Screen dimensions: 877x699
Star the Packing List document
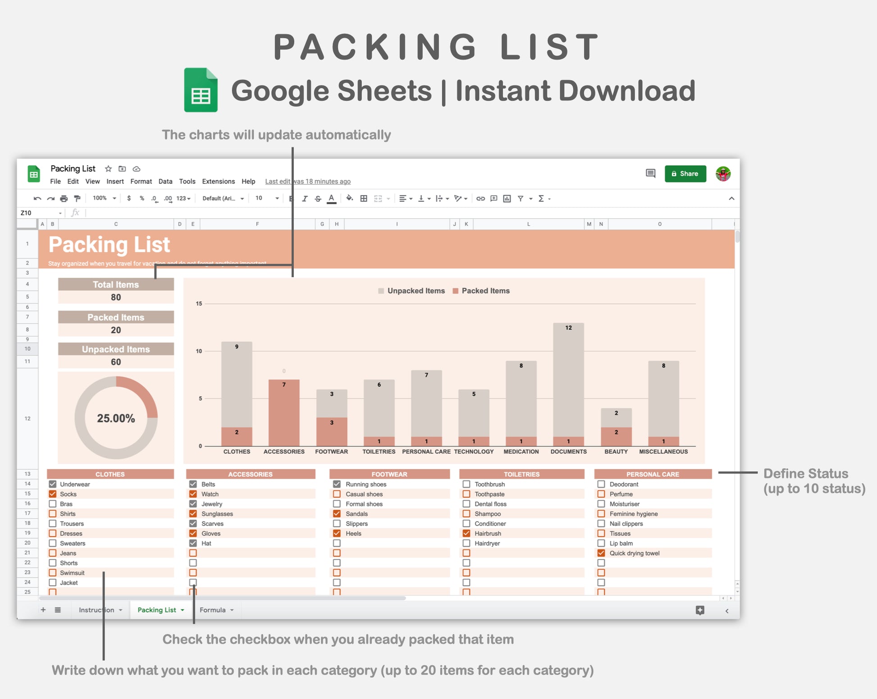click(108, 169)
